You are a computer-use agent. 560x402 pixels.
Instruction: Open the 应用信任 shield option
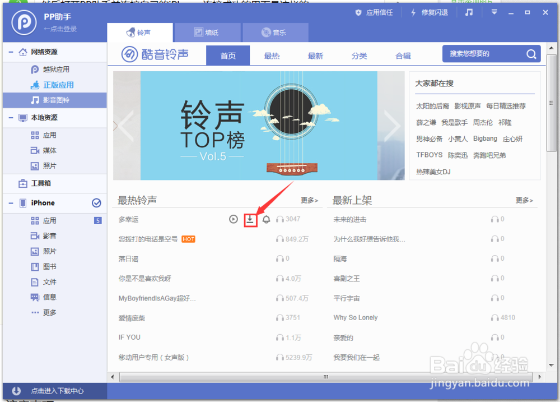click(x=374, y=12)
